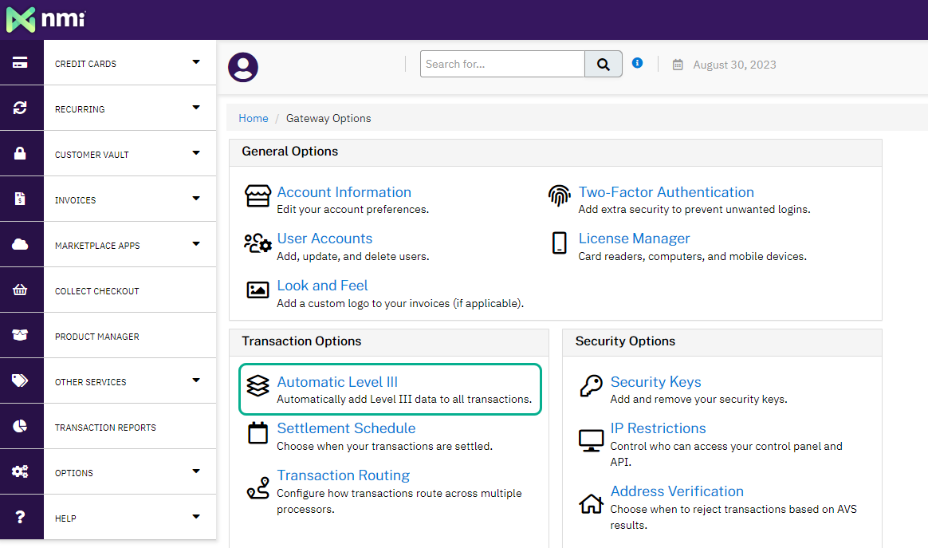Click the Options gears icon
This screenshot has height=548, width=928.
pos(20,471)
